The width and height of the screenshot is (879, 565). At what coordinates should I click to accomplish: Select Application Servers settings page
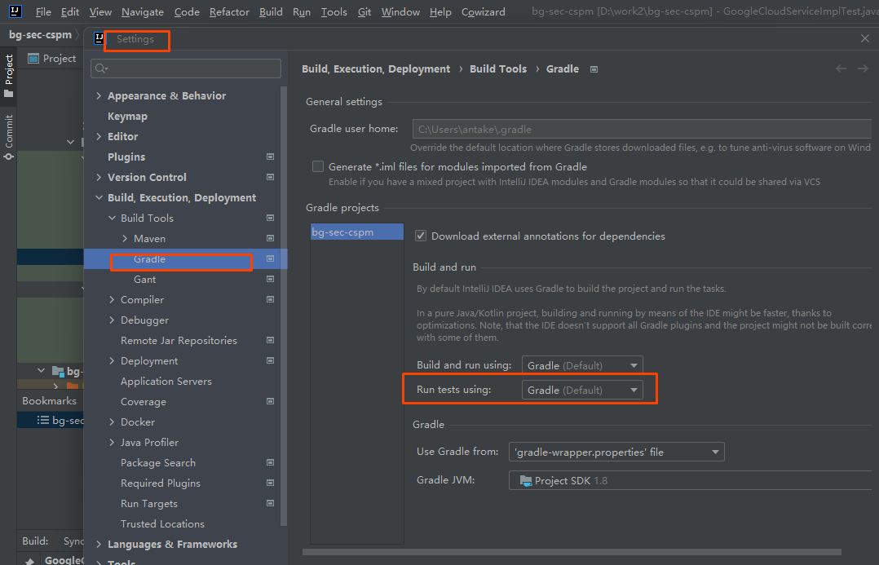click(166, 382)
